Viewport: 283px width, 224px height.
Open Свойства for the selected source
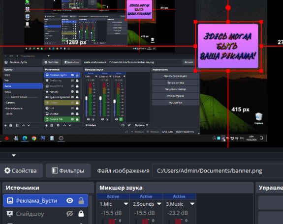tap(21, 170)
